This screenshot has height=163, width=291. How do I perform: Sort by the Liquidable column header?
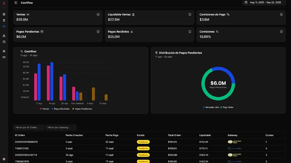click(x=205, y=135)
